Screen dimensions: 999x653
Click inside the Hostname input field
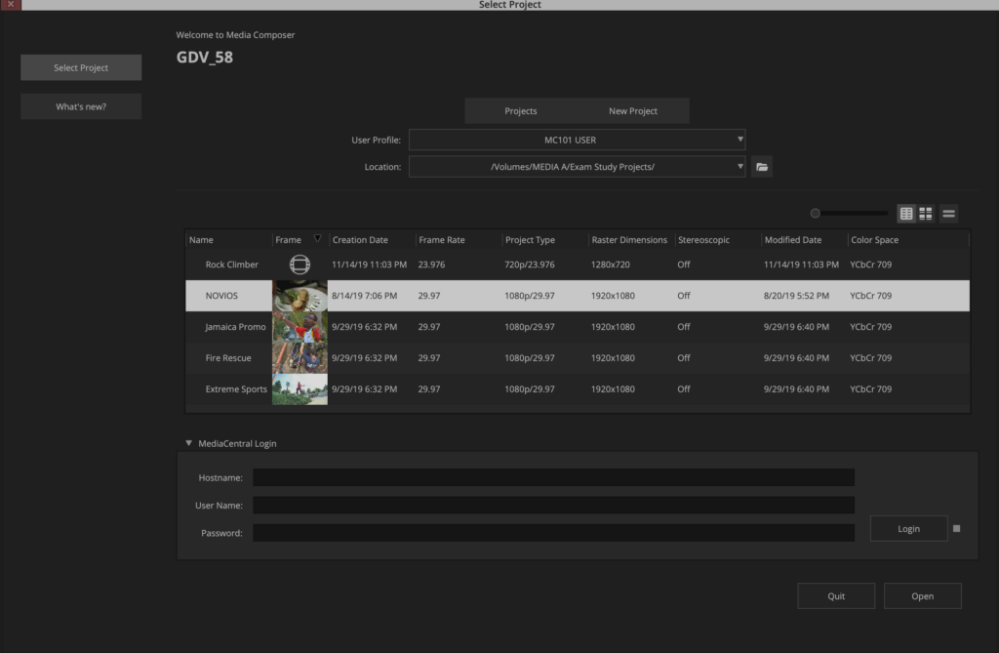tap(552, 477)
